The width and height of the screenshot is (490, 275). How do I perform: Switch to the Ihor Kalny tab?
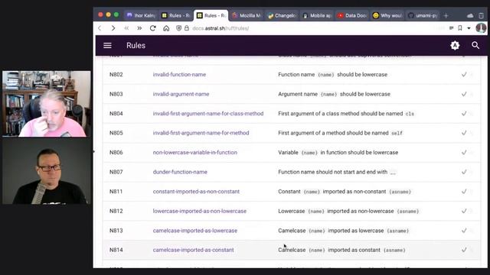[141, 15]
